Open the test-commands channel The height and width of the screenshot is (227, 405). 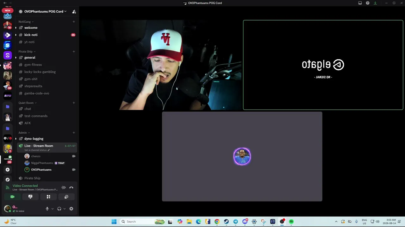[47, 116]
